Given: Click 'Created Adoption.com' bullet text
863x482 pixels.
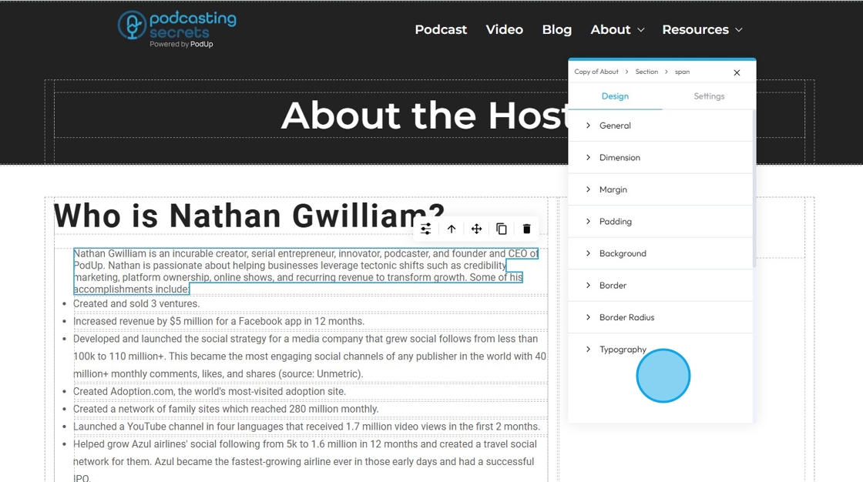Looking at the screenshot, I should [209, 392].
